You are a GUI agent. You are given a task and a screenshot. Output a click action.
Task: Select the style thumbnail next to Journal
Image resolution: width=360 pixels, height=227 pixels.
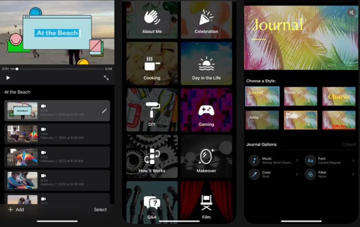tap(301, 96)
